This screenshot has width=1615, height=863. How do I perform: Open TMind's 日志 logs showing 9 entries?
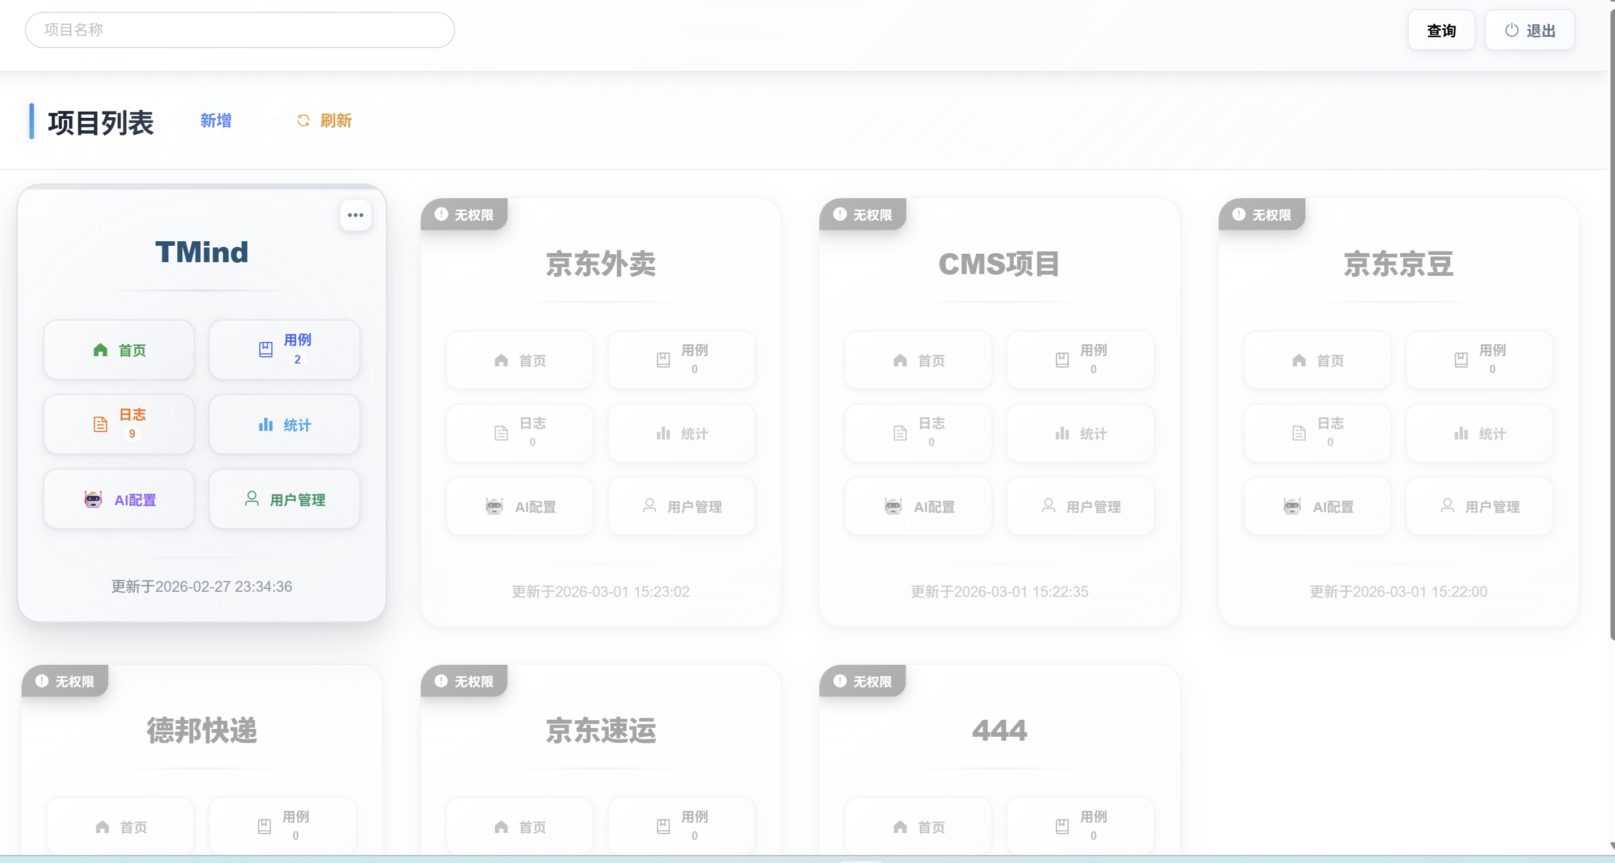(x=118, y=424)
